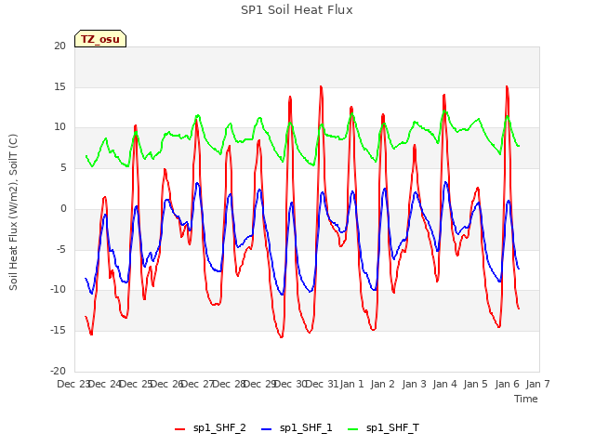Click the -15 y-axis tick label
This screenshot has width=595, height=446.
click(58, 331)
